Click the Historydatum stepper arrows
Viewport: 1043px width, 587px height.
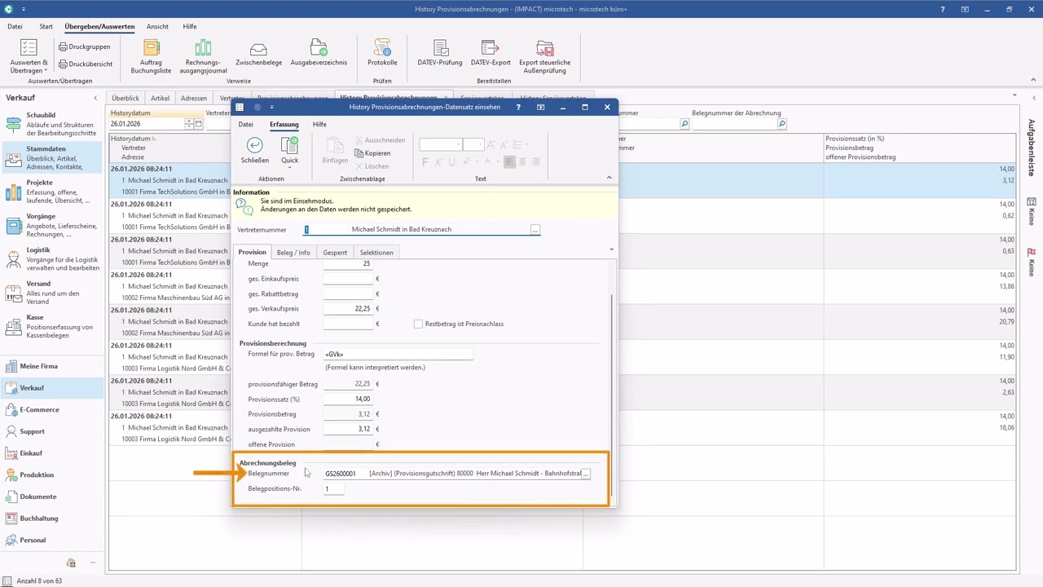[x=190, y=124]
